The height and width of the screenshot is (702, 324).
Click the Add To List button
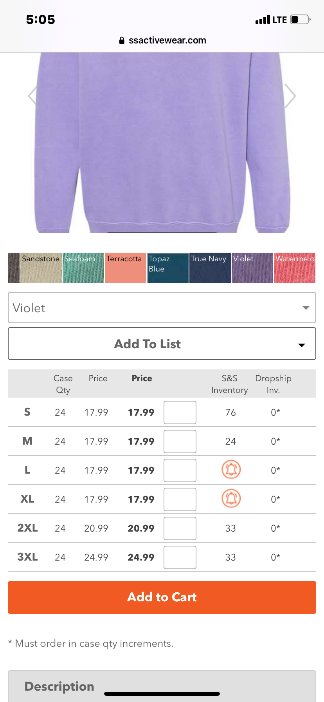(147, 344)
